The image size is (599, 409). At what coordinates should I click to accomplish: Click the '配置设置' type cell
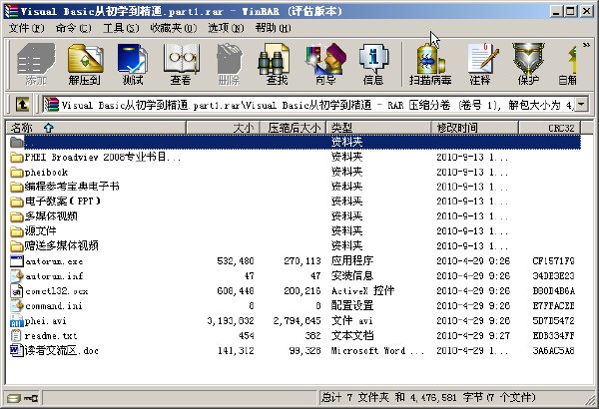[352, 305]
